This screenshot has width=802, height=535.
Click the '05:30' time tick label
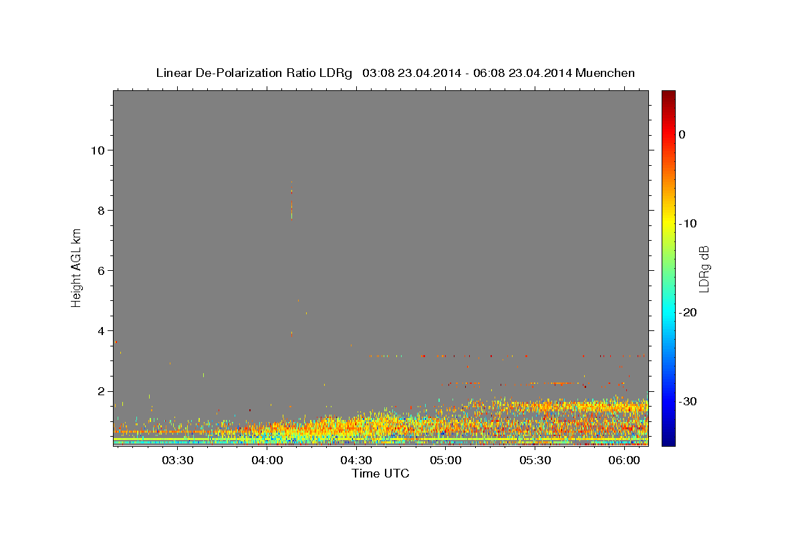tap(535, 461)
